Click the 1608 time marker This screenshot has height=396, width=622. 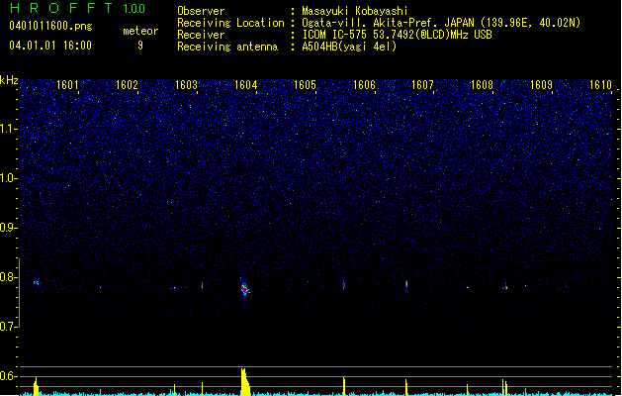pos(482,85)
